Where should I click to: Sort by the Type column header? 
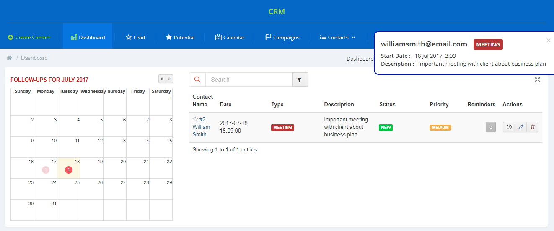coord(277,104)
